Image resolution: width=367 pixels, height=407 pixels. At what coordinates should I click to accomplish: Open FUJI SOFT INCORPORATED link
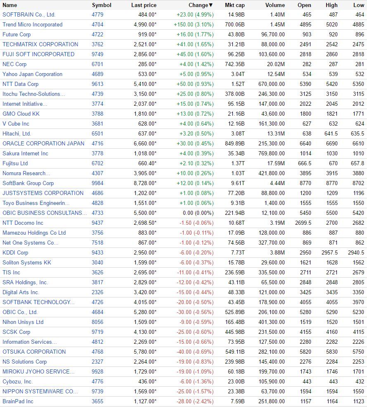click(x=38, y=54)
